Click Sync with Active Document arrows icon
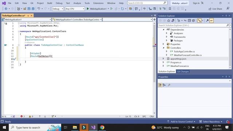The width and height of the screenshot is (233, 131). point(185,21)
